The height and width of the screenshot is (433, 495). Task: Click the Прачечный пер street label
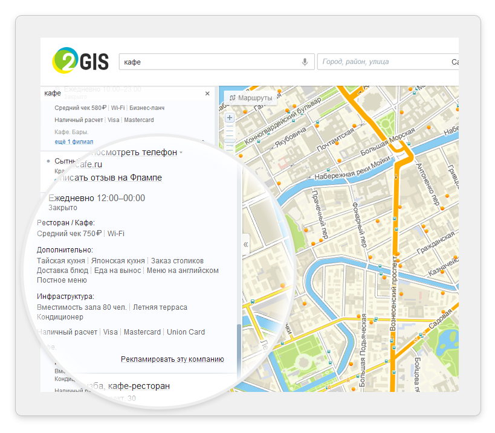tap(320, 214)
